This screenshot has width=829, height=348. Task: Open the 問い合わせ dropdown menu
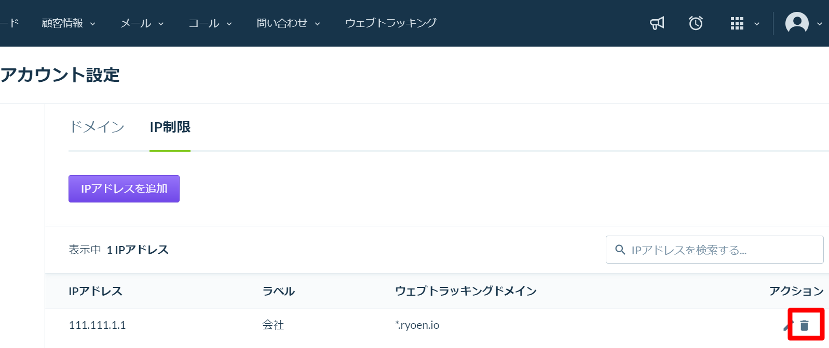pyautogui.click(x=288, y=23)
